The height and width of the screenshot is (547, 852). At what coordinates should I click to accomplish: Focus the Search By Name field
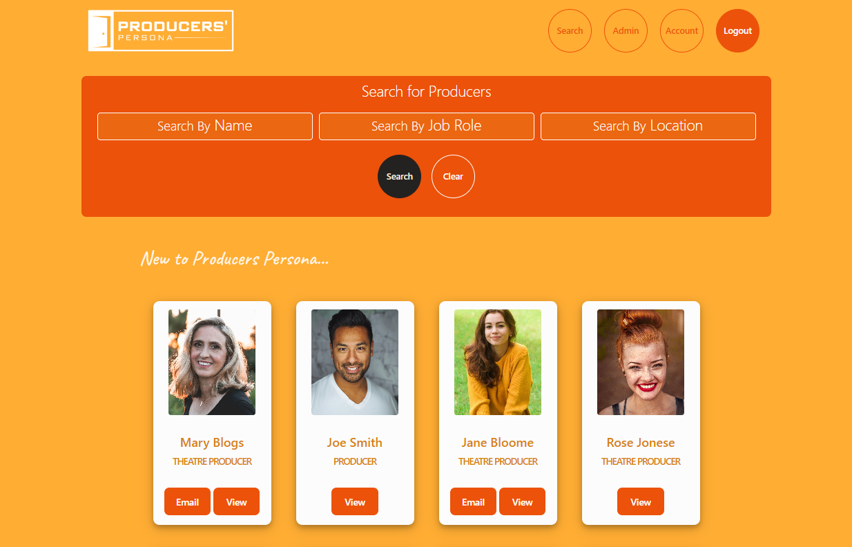click(x=205, y=126)
